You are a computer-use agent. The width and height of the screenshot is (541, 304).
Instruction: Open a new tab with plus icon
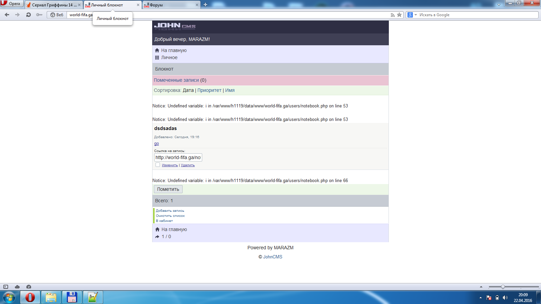coord(205,5)
